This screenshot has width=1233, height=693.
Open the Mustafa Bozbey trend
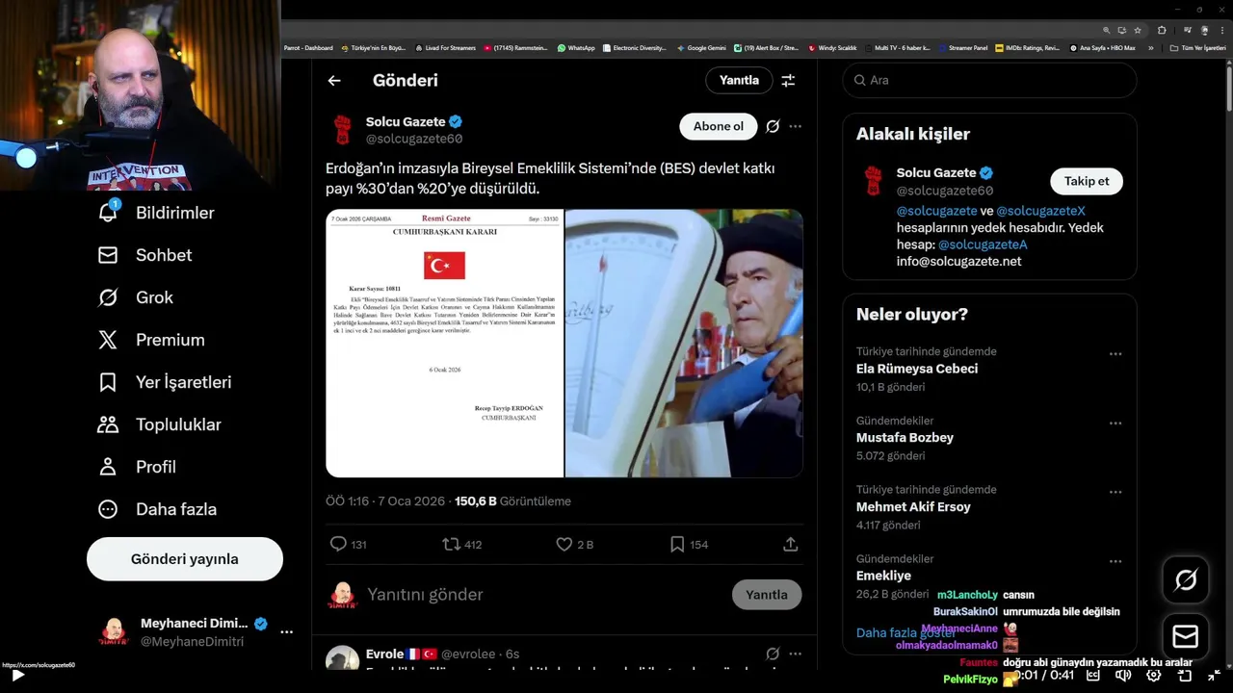click(905, 438)
